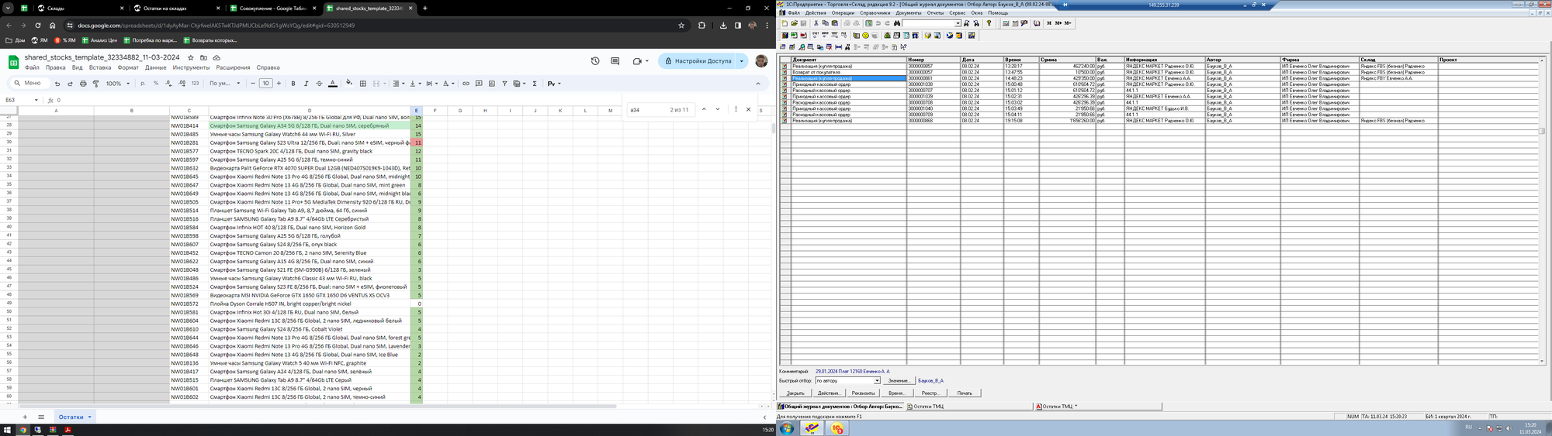Viewport: 1552px width, 436px height.
Task: Expand the cell name box dropdown E63
Action: pos(36,100)
